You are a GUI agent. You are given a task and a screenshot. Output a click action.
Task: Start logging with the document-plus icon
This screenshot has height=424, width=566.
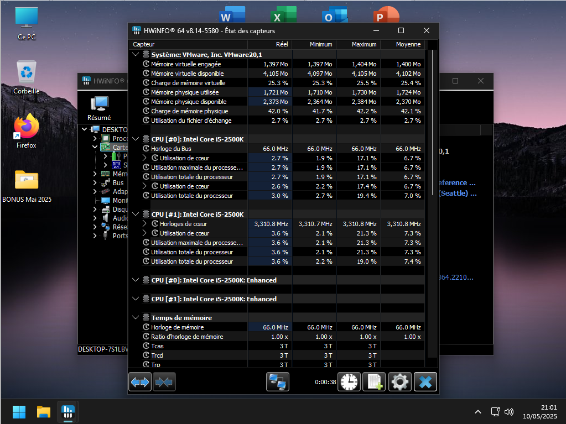(375, 382)
